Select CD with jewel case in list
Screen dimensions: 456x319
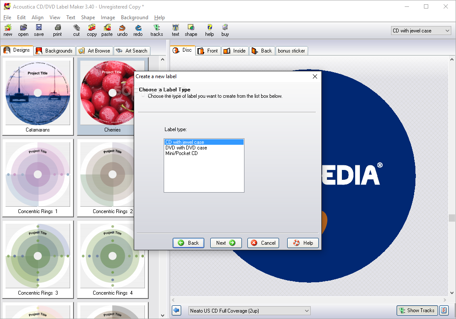pos(204,142)
